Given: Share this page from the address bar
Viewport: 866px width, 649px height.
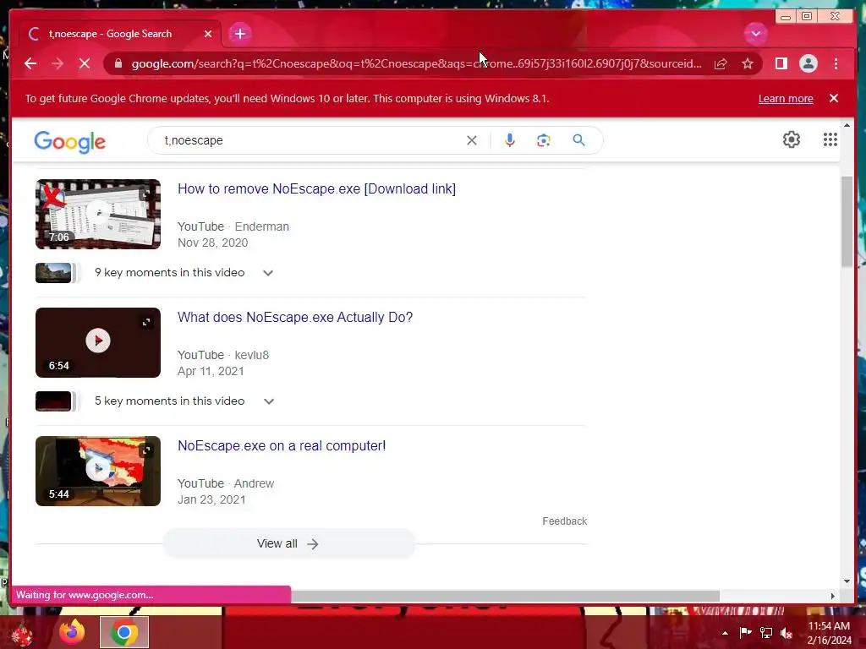Looking at the screenshot, I should tap(721, 64).
